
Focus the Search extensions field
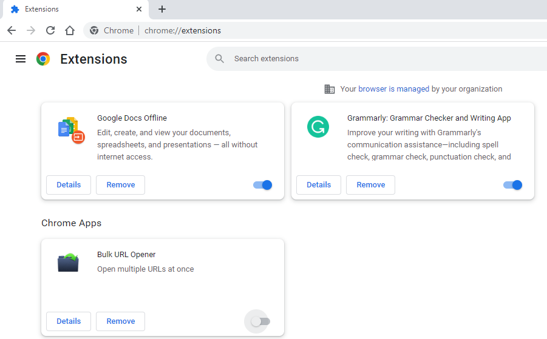pos(377,59)
